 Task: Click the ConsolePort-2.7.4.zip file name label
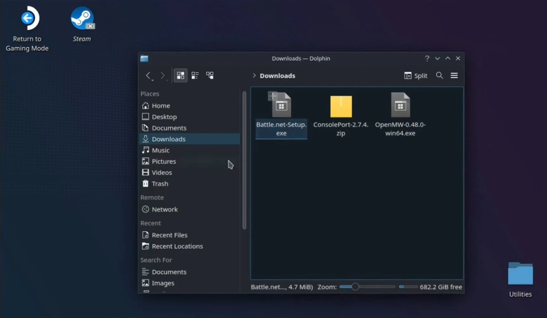[341, 129]
